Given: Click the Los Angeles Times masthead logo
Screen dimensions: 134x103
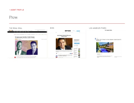Looking at the screenshot, I should click(108, 30).
